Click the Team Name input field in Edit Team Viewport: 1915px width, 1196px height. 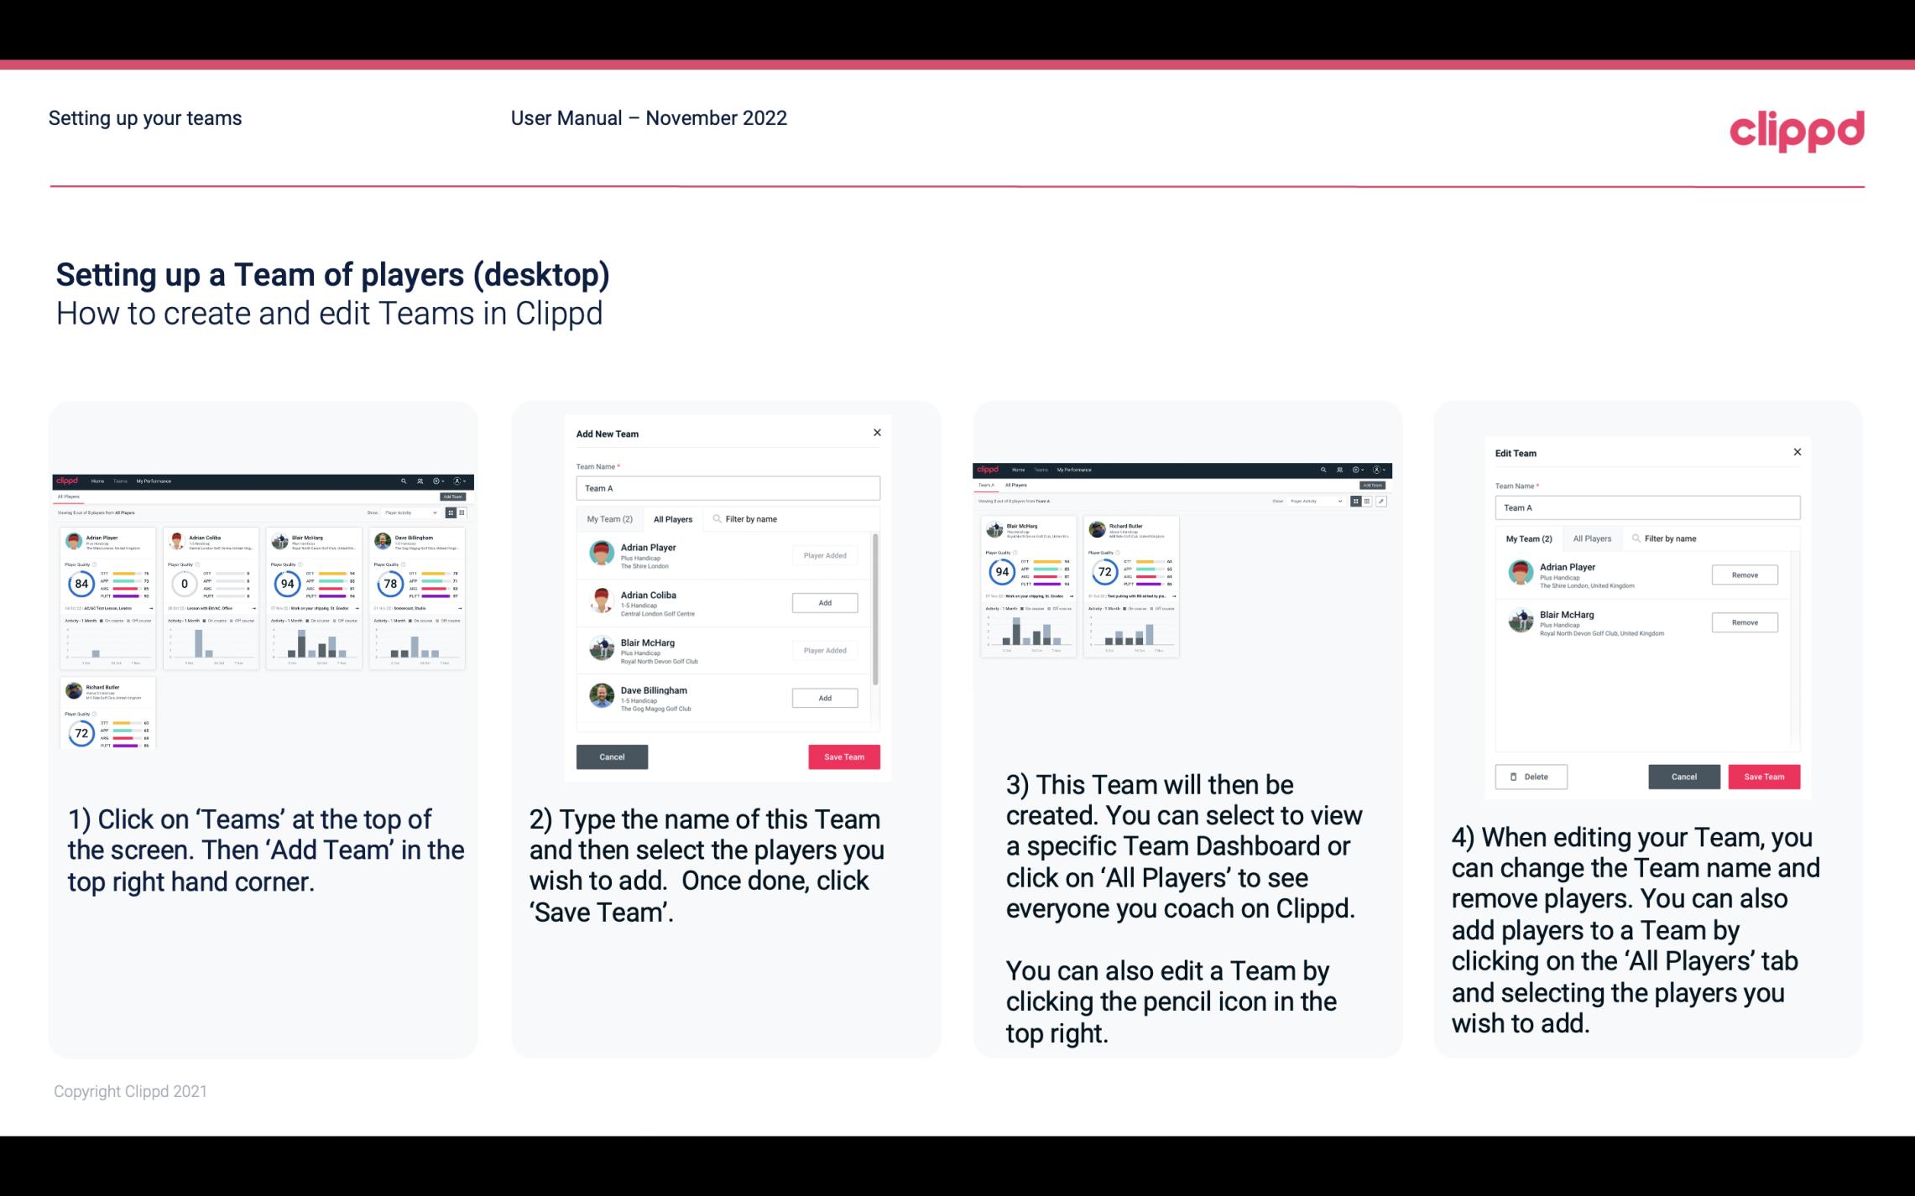pos(1647,507)
